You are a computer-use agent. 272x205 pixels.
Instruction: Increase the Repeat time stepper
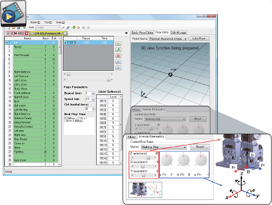93,92
